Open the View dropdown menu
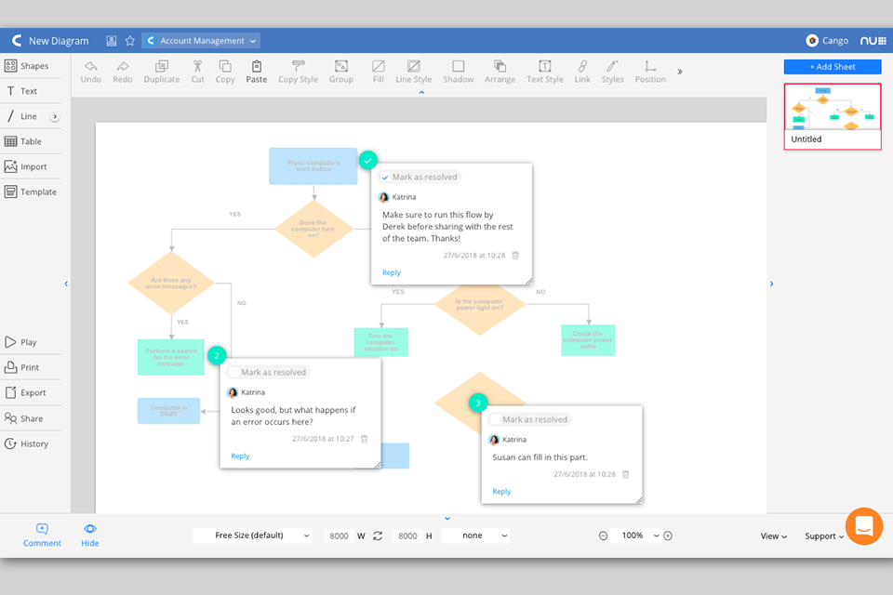Screen dimensions: 893x595 click(773, 535)
